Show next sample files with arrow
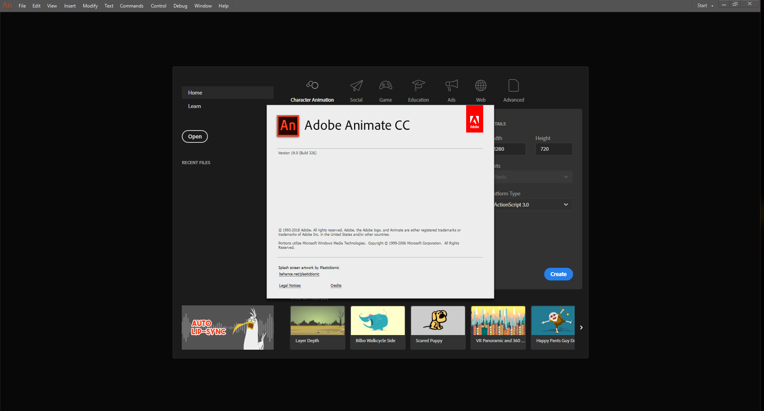Image resolution: width=764 pixels, height=411 pixels. [x=581, y=328]
